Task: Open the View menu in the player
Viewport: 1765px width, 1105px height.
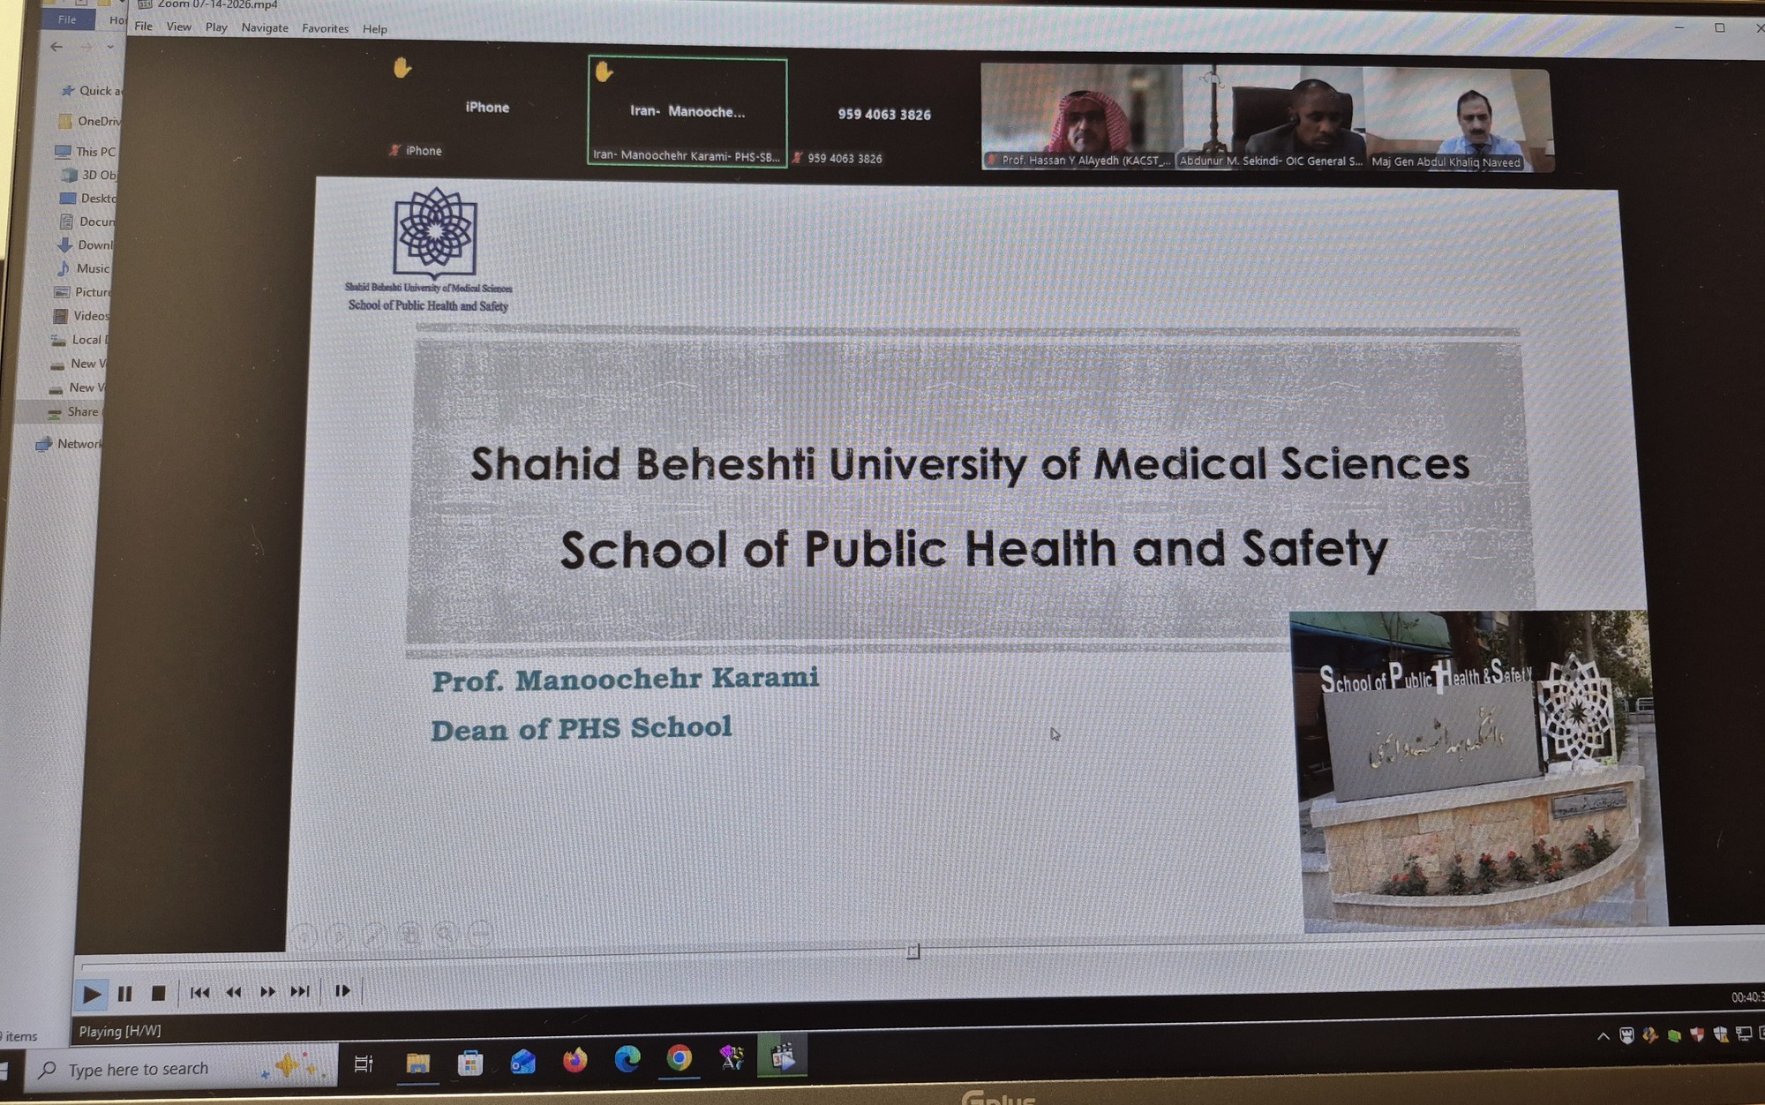Action: (178, 26)
